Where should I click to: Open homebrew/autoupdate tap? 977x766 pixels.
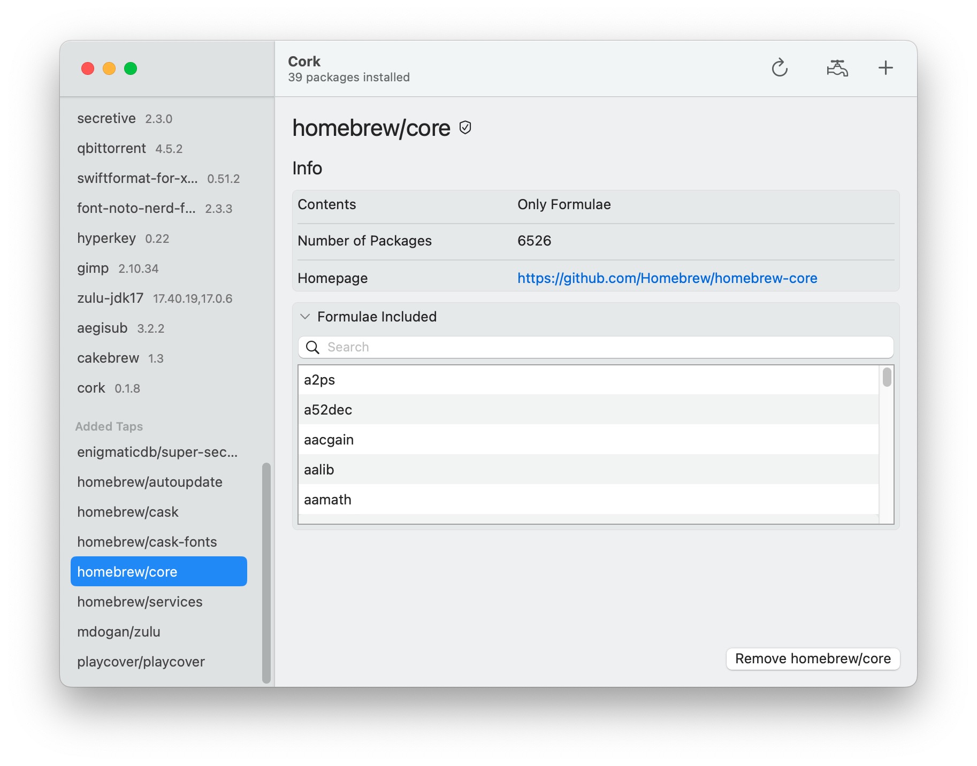pos(159,482)
